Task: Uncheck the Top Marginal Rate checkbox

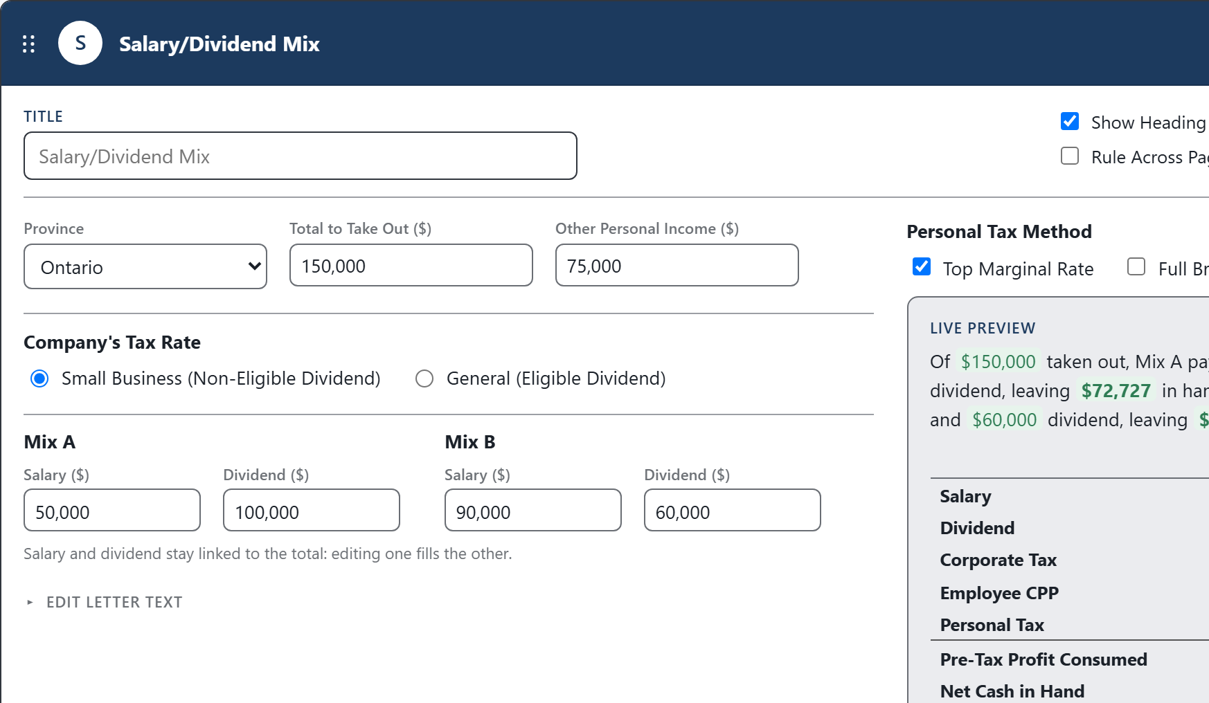Action: tap(922, 266)
